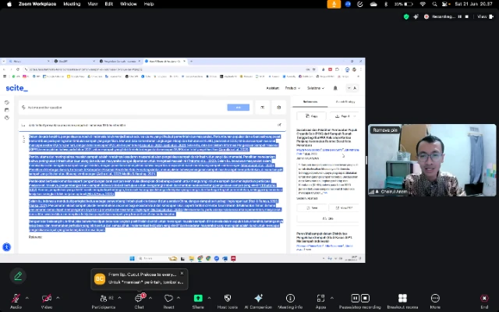499x312 pixels.
Task: Click the Export dropdown button
Action: pyautogui.click(x=345, y=116)
